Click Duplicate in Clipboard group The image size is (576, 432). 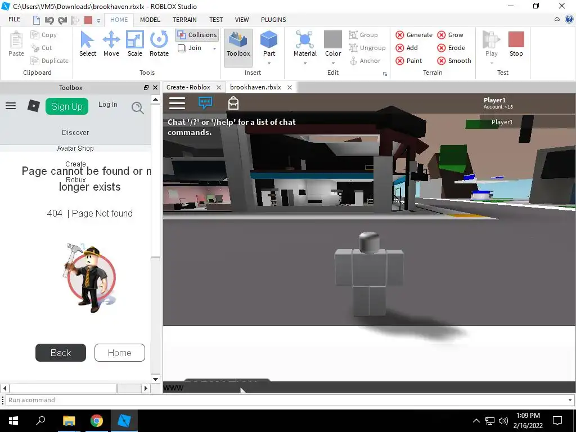[49, 61]
